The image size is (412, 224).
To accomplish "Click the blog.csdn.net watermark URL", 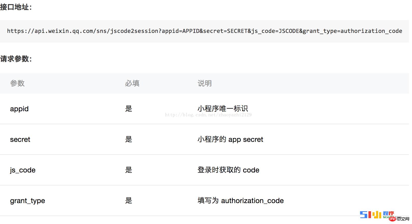I will (208, 115).
